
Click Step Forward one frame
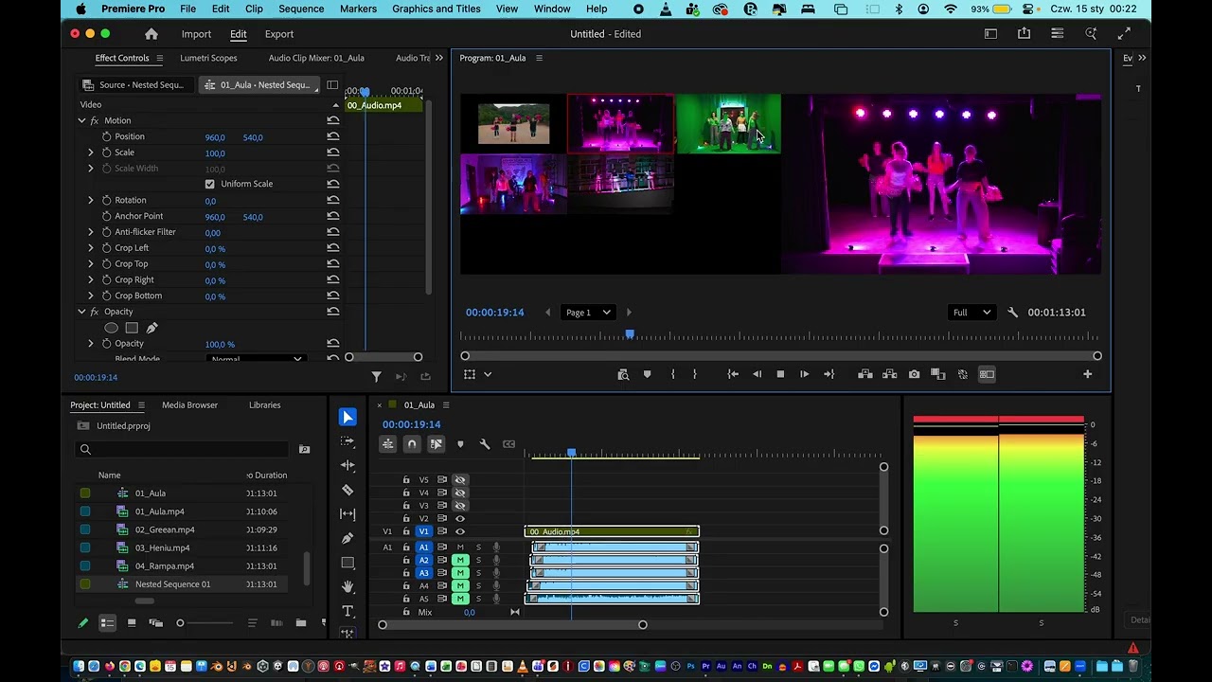click(x=804, y=374)
